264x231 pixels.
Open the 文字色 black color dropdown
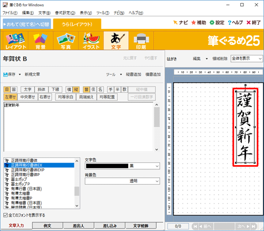pos(122,166)
